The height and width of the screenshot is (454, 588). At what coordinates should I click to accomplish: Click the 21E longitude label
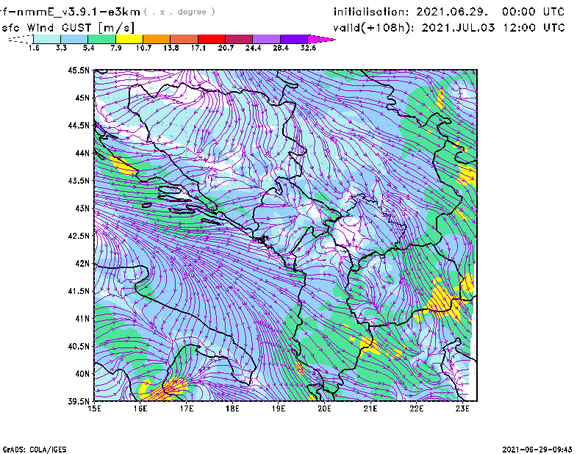pos(370,408)
